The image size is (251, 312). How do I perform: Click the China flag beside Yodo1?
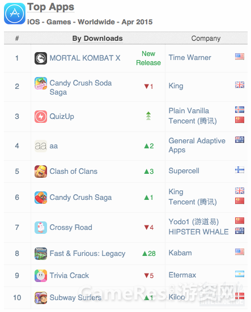(x=240, y=221)
